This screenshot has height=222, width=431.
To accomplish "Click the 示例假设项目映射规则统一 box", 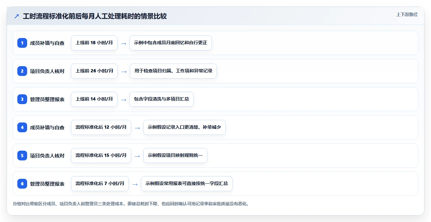I will pyautogui.click(x=175, y=156).
